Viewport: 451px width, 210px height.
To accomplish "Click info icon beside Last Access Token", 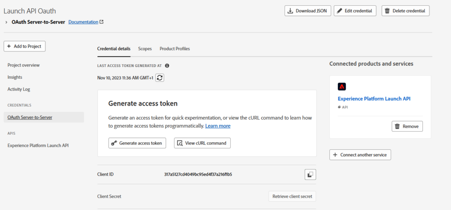I will coord(167,66).
